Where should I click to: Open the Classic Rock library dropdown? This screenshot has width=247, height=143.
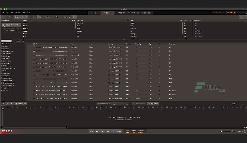(219, 13)
